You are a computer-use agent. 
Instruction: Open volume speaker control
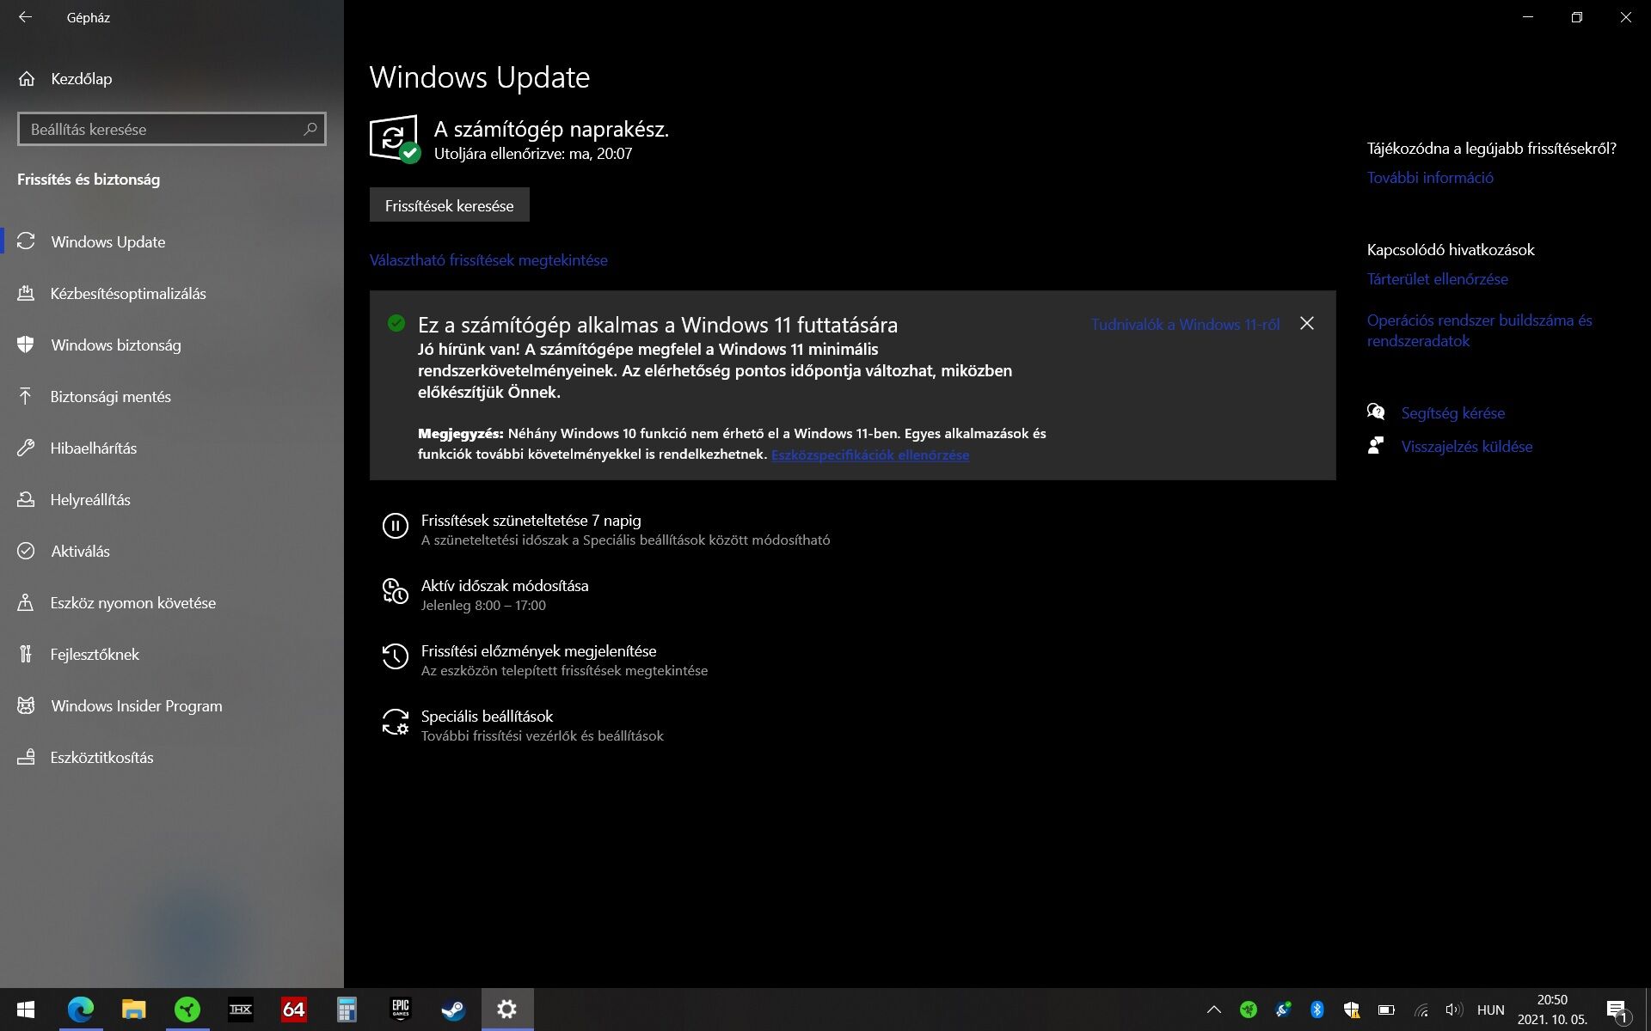tap(1454, 1010)
